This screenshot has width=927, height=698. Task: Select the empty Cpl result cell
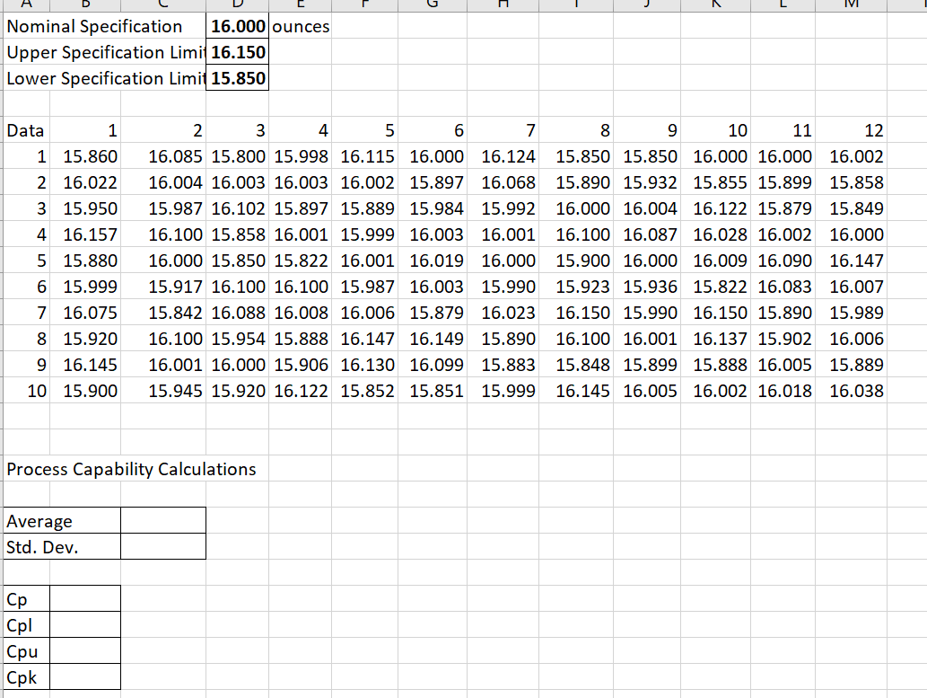point(86,625)
